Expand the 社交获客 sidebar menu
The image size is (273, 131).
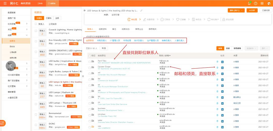(x=27, y=24)
